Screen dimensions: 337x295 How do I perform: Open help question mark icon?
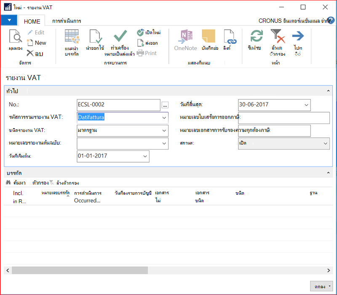click(331, 20)
